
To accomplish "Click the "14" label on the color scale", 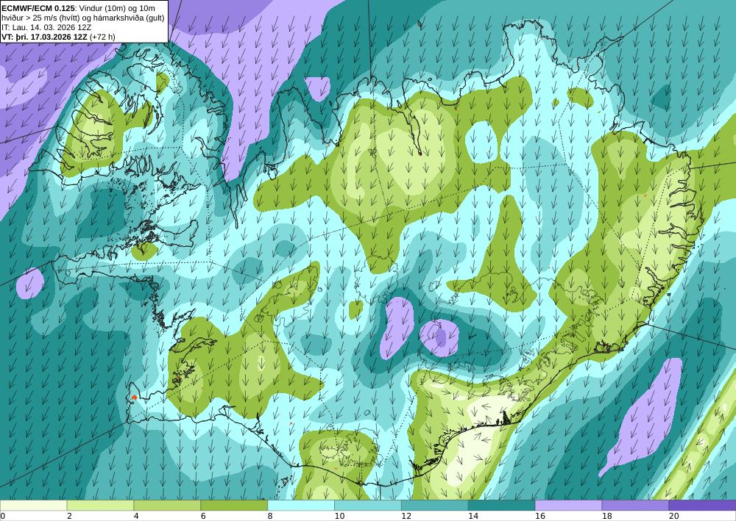I will coord(473,516).
